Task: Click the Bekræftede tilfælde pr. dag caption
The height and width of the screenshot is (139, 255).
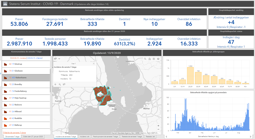Action: tap(208, 137)
